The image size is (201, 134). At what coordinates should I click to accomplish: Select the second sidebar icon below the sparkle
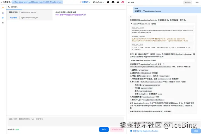(x=3, y=13)
